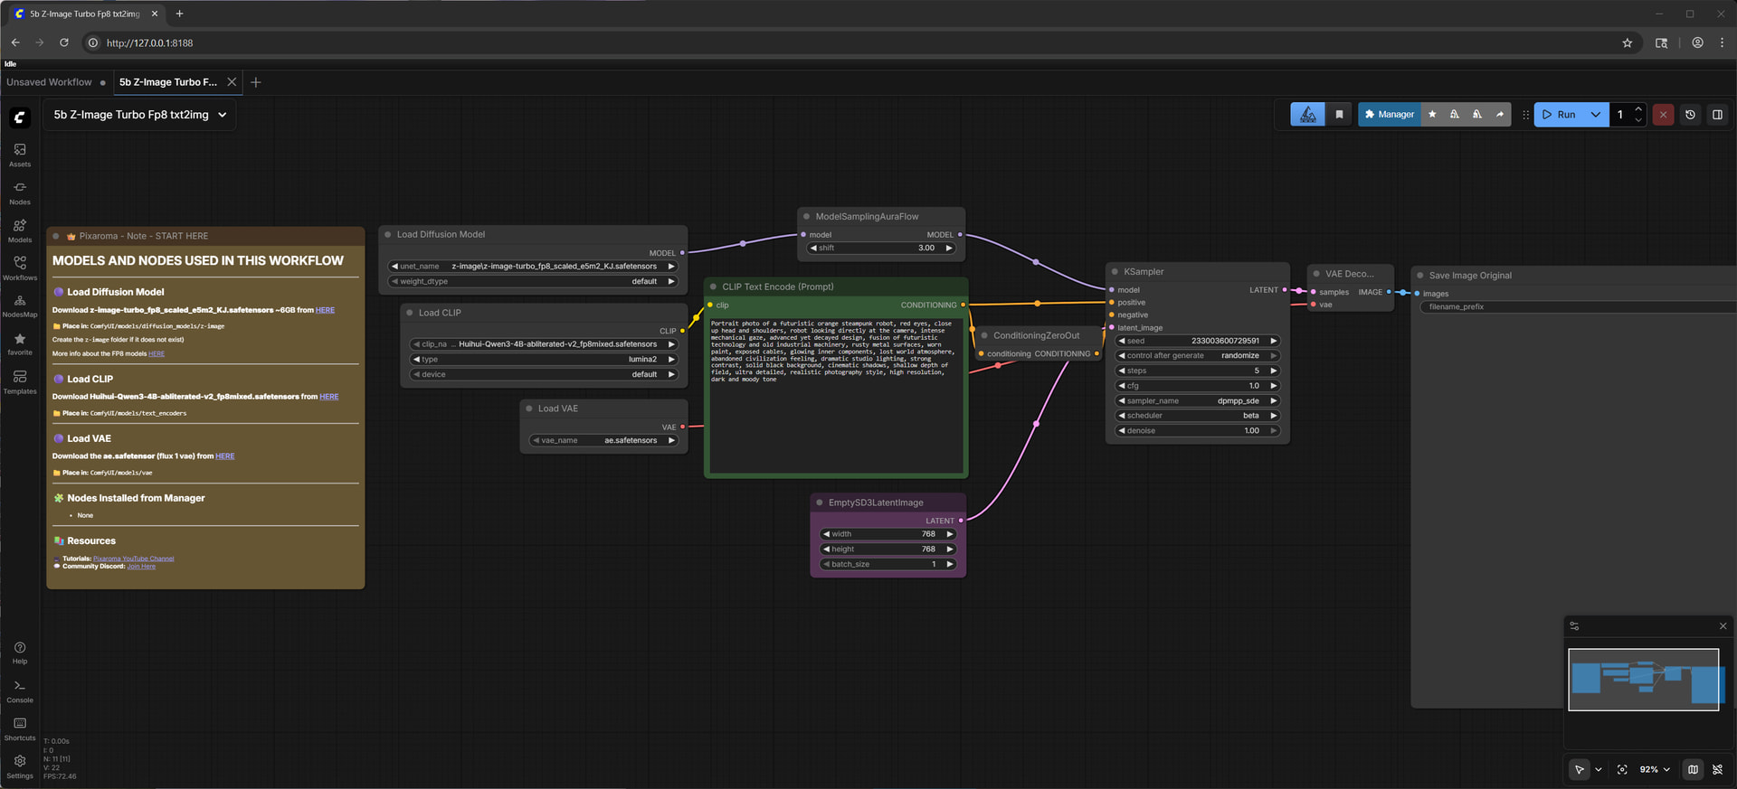This screenshot has width=1737, height=789.
Task: Open the NodesMap sidebar panel
Action: (20, 305)
